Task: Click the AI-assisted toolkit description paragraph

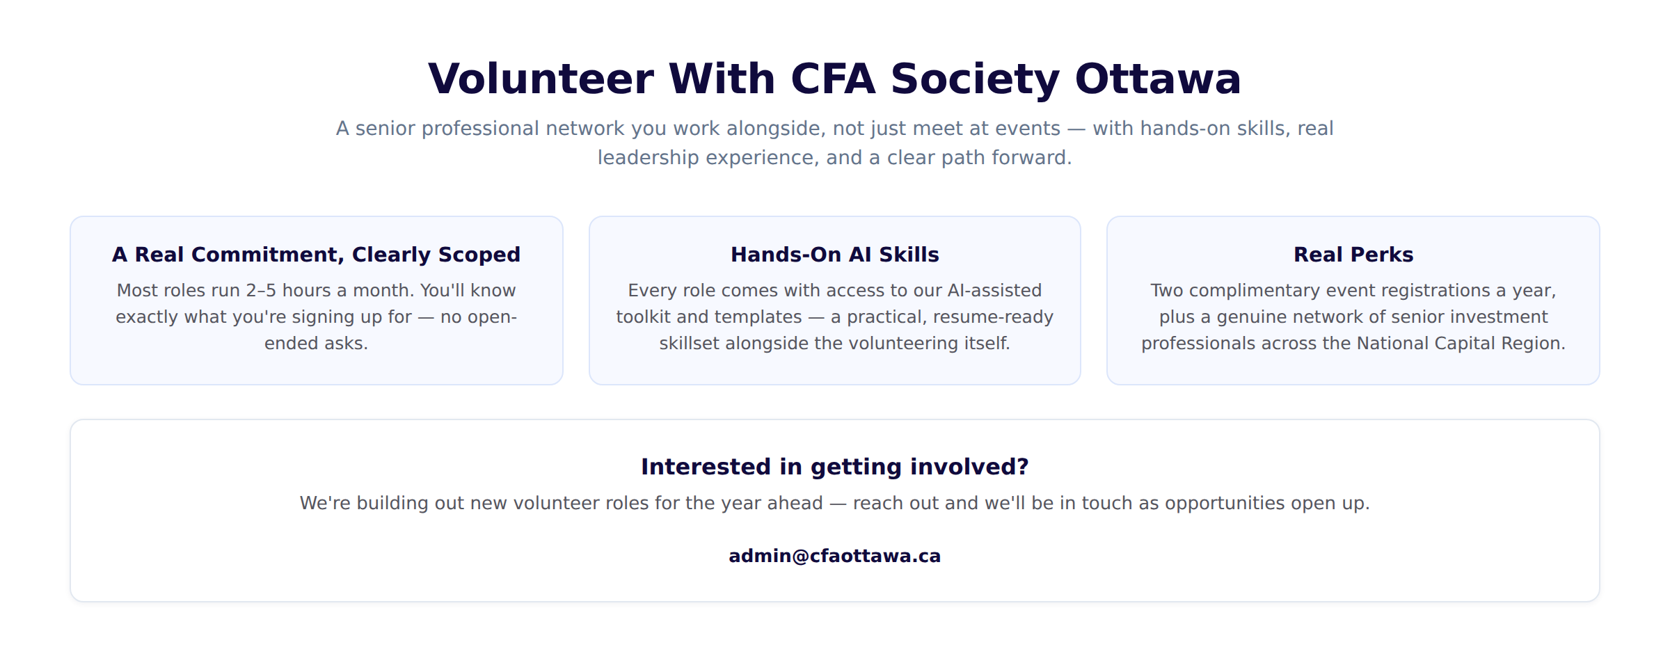Action: [834, 317]
